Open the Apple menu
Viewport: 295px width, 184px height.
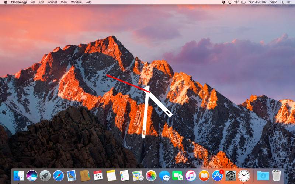point(6,2)
